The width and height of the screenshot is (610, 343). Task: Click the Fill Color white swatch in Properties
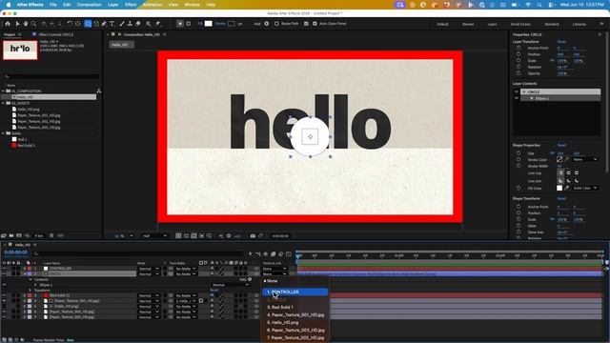pos(559,188)
